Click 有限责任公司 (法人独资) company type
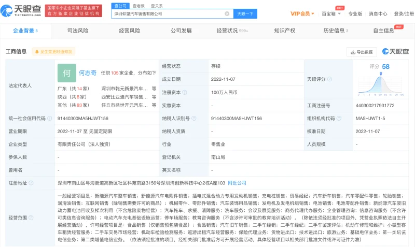This screenshot has height=247, width=415. click(x=84, y=144)
